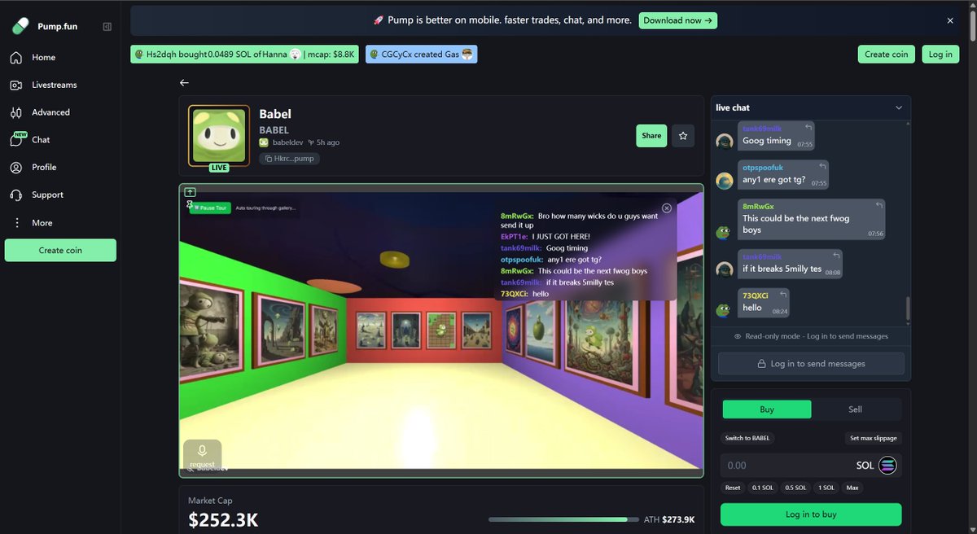Screen dimensions: 977x534
Task: Reply to the 'next fwog boys' message
Action: point(878,205)
